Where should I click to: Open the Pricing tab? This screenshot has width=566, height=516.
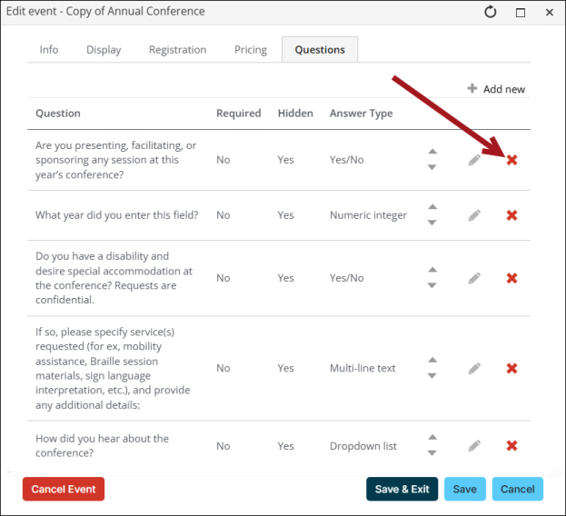pos(251,50)
